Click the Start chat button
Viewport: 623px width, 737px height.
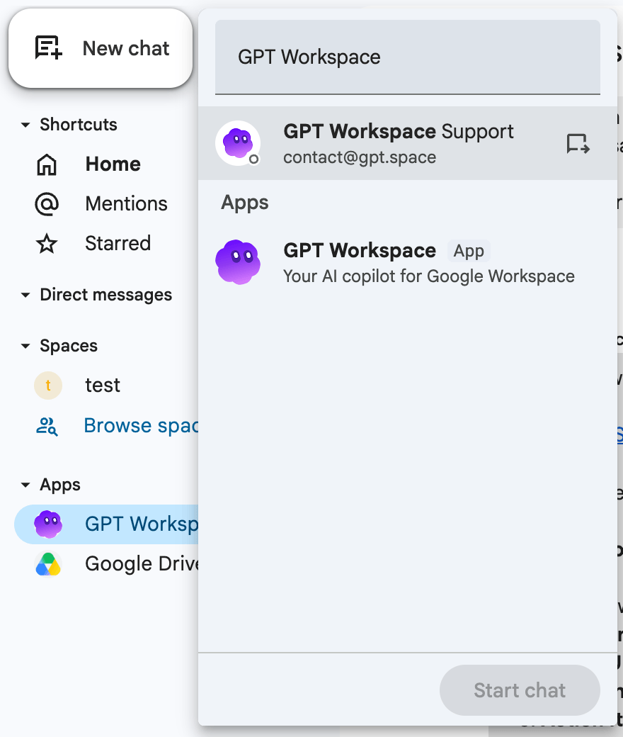[520, 690]
